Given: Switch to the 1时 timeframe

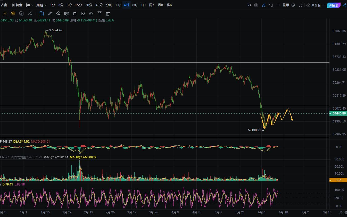Looking at the screenshot, I should [x=118, y=5].
